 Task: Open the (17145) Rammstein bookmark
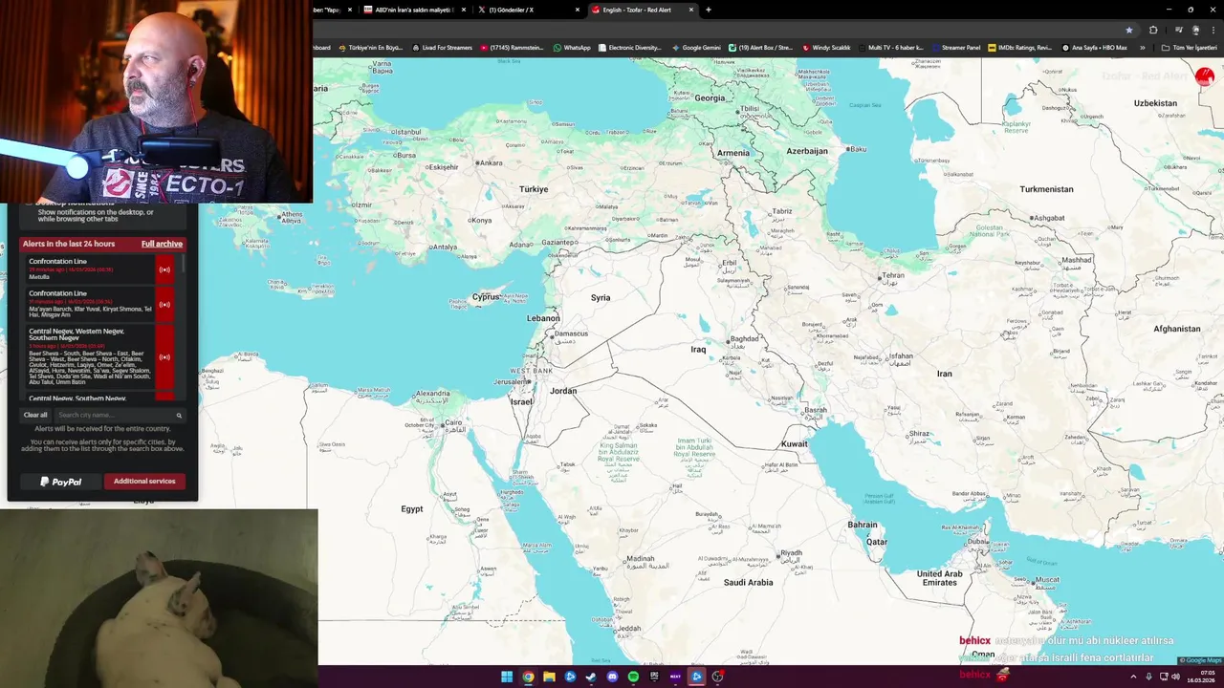click(x=514, y=47)
